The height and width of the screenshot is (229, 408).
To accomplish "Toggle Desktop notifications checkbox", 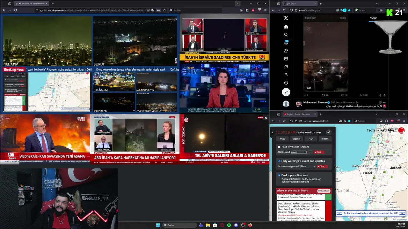I will 279,175.
